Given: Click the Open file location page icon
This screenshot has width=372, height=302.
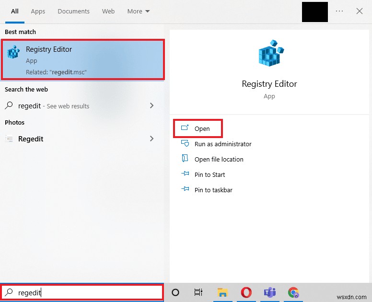Looking at the screenshot, I should point(185,158).
